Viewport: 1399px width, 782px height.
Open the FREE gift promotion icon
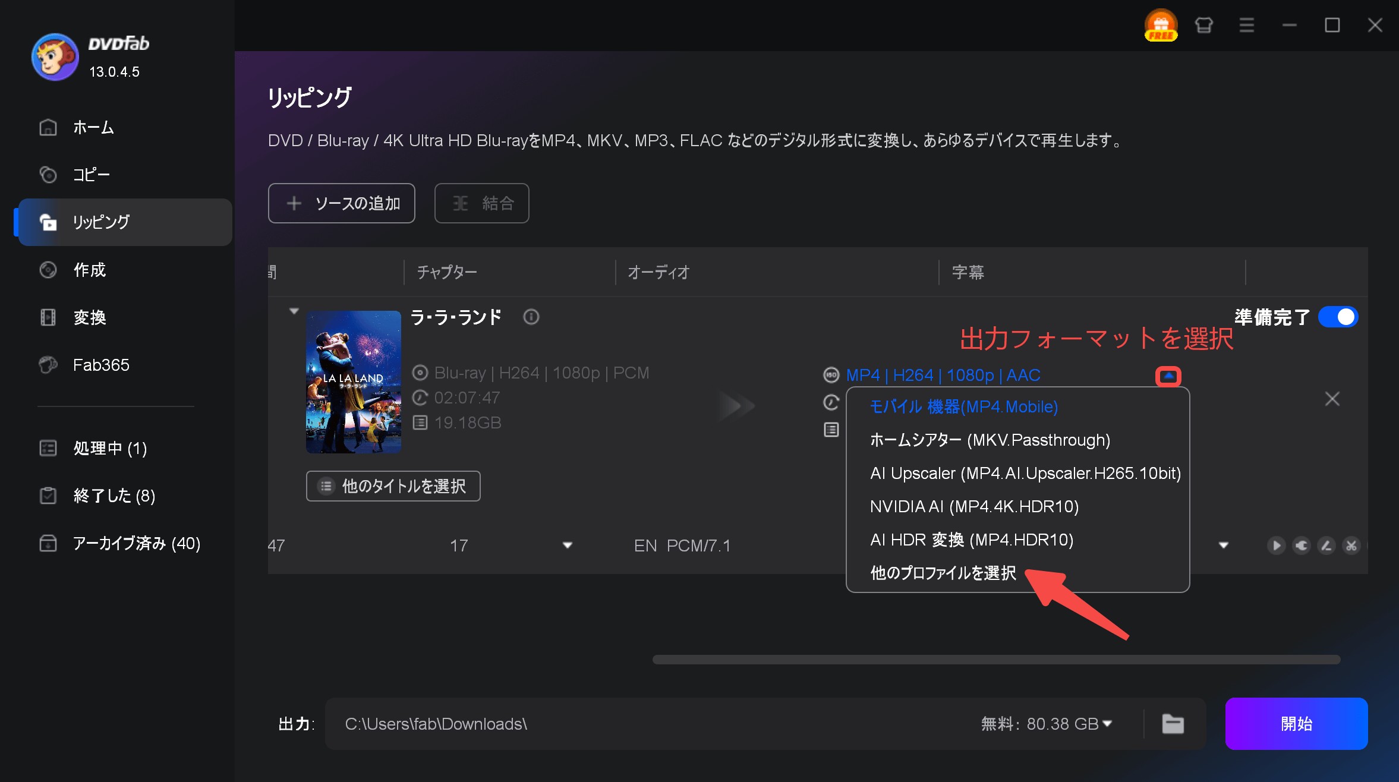point(1161,26)
